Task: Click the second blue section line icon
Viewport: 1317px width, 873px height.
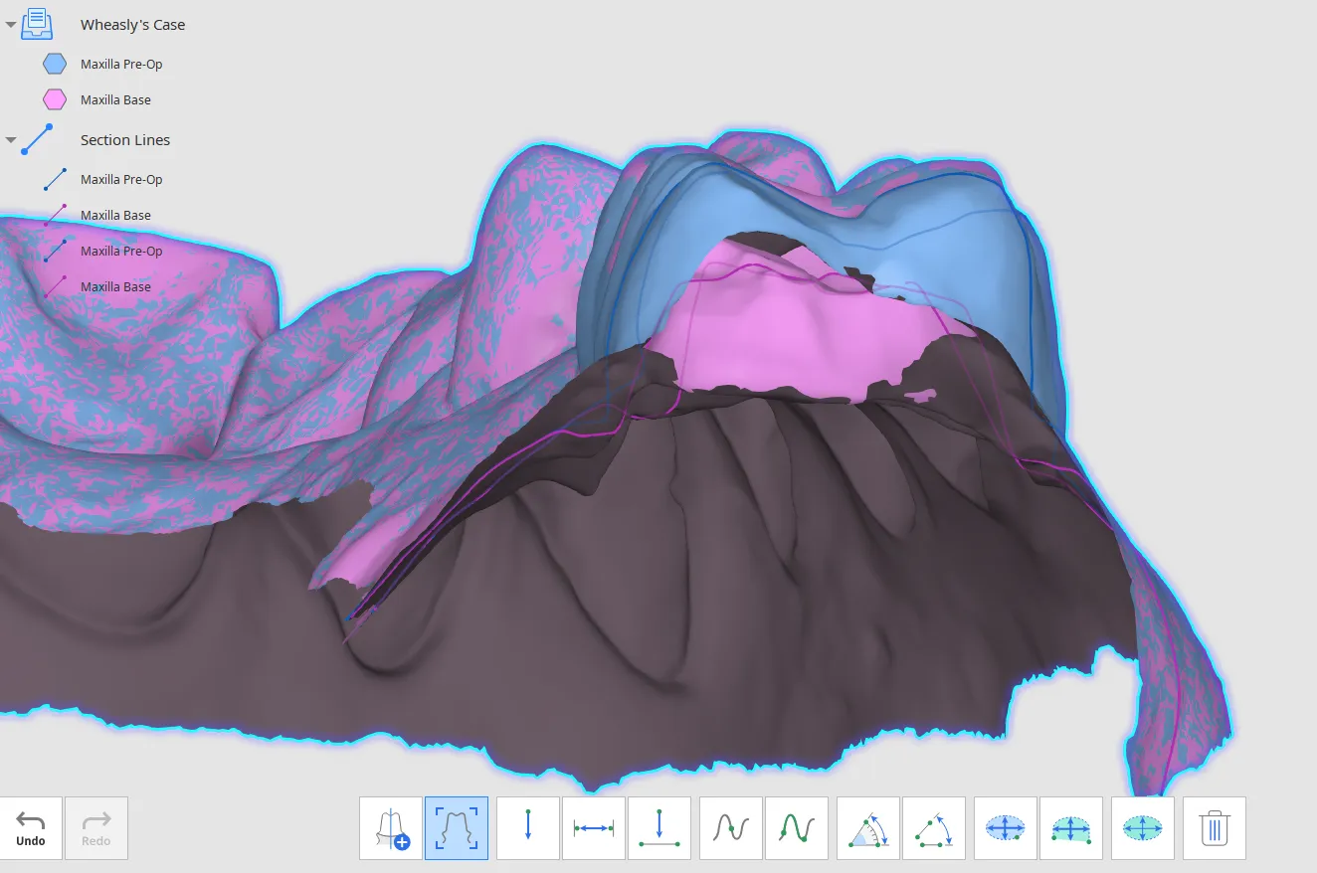Action: [55, 251]
